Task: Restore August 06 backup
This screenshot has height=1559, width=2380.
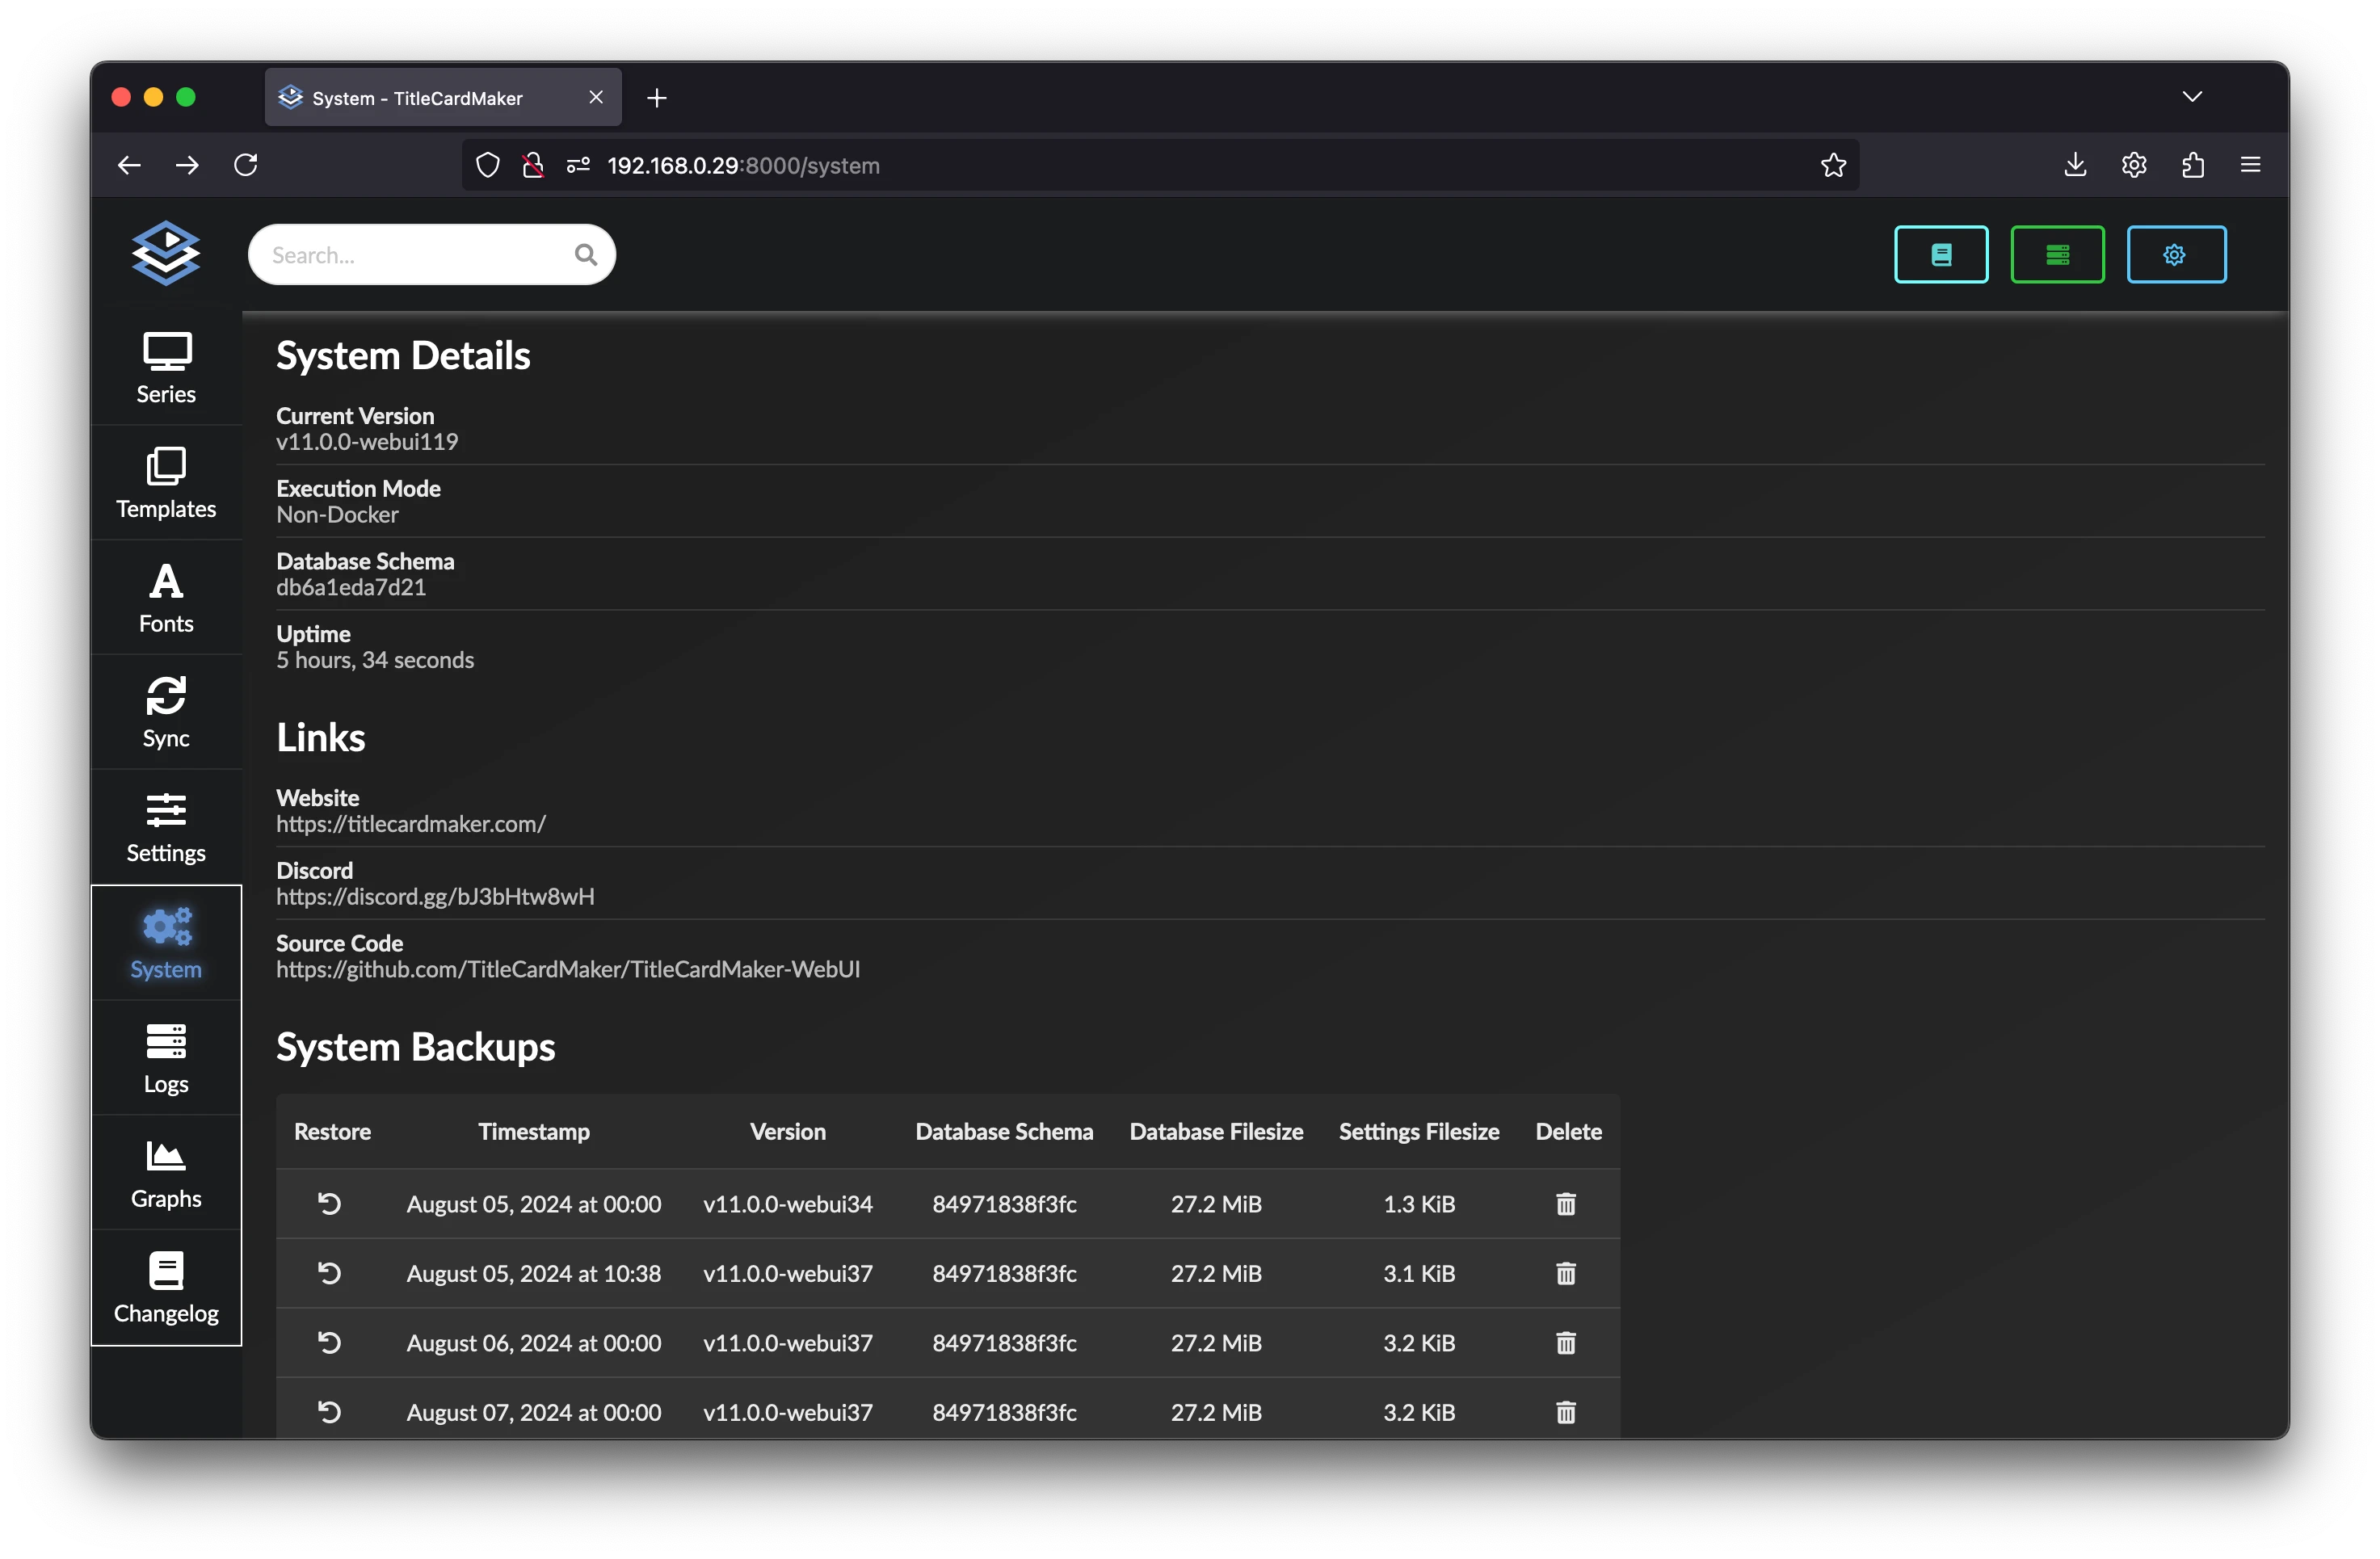Action: [329, 1343]
